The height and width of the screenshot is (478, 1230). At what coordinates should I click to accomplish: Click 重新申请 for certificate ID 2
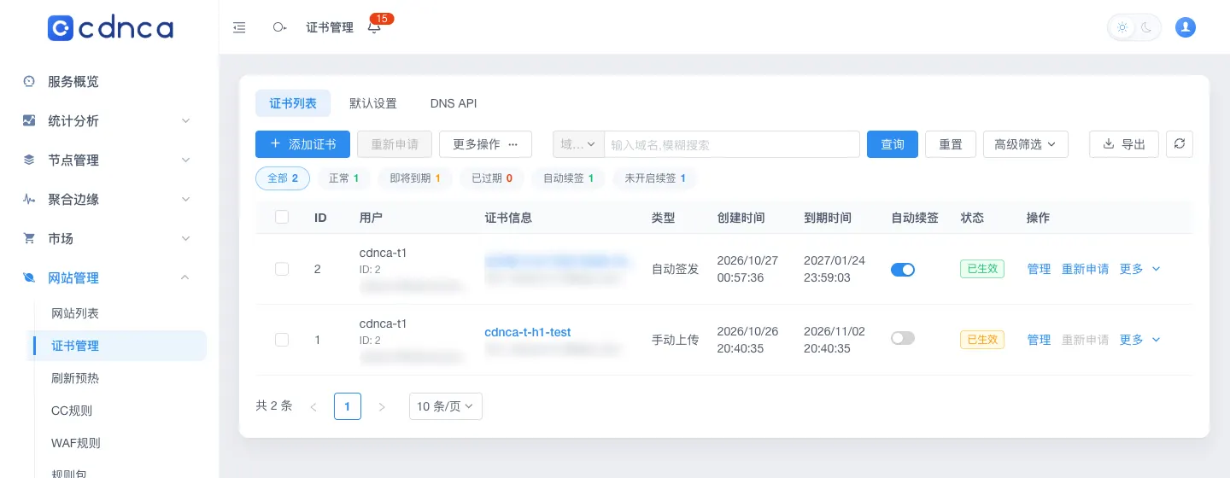click(x=1085, y=269)
